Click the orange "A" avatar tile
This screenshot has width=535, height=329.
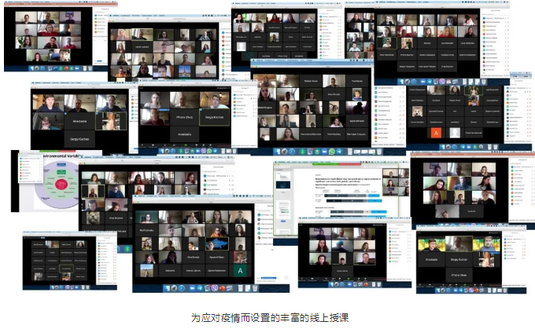click(435, 133)
